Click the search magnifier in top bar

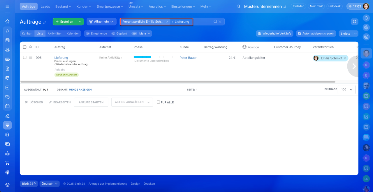(238, 6)
